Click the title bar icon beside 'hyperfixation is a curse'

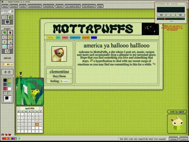point(2,2)
